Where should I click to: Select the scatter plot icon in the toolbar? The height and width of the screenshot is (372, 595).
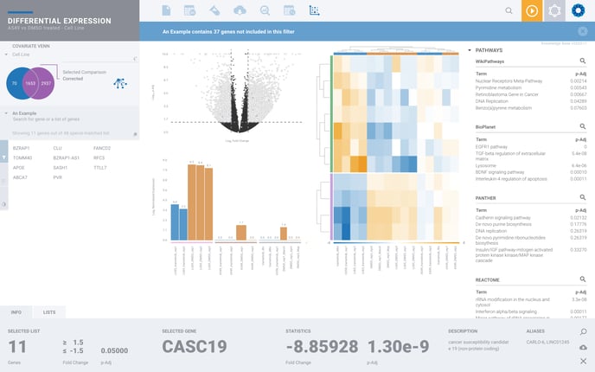click(x=314, y=10)
